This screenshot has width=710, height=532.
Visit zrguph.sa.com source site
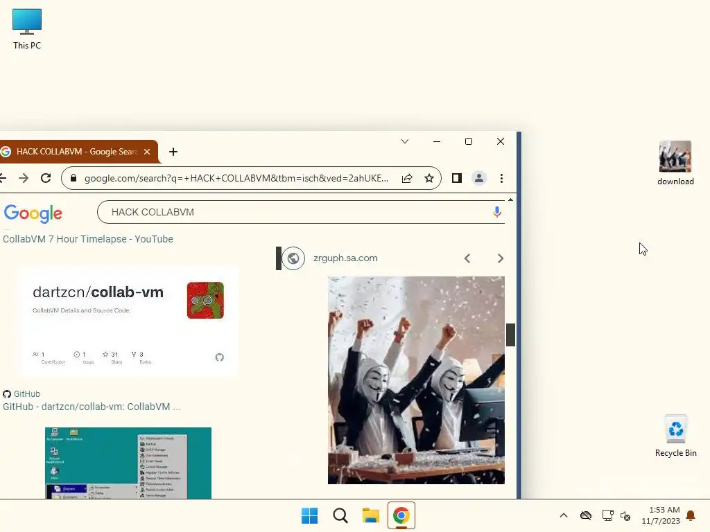click(345, 258)
